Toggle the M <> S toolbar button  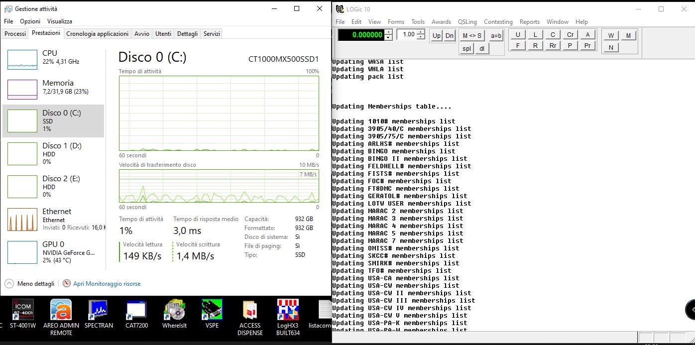pos(472,35)
